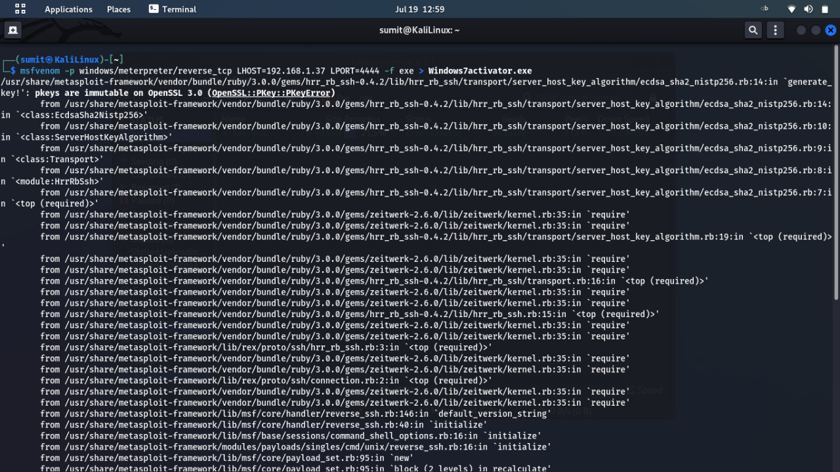This screenshot has width=840, height=472.
Task: Open the Places menu
Action: coord(119,9)
